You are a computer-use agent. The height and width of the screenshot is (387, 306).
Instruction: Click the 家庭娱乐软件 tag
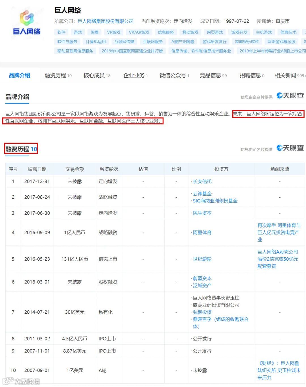[x=247, y=42]
